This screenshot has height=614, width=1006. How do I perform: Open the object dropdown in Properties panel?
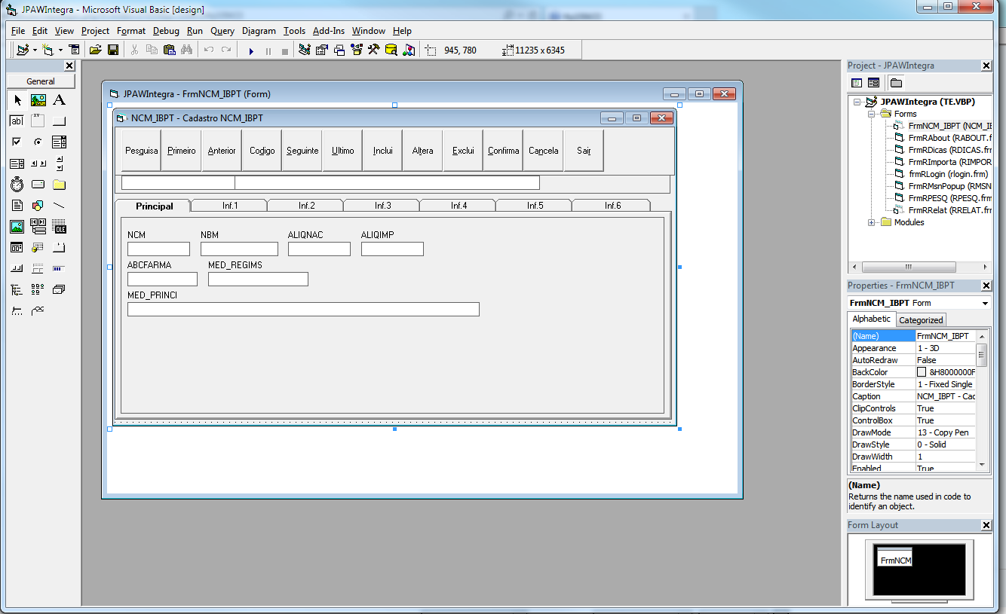point(985,304)
